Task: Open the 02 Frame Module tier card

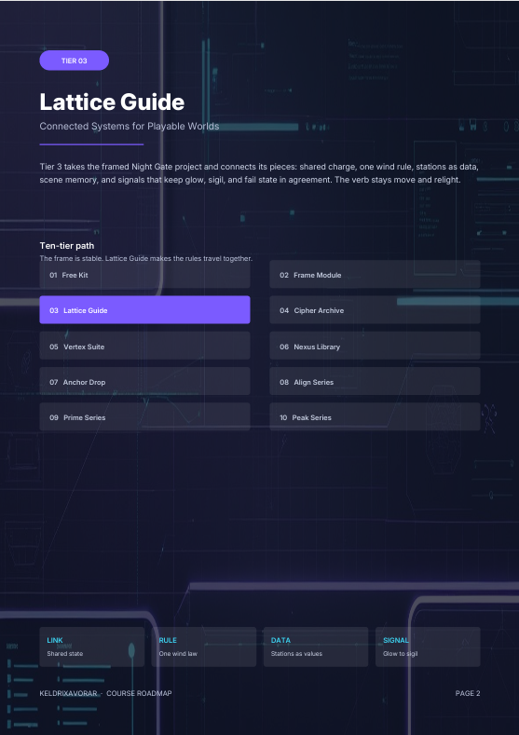Action: pos(375,275)
